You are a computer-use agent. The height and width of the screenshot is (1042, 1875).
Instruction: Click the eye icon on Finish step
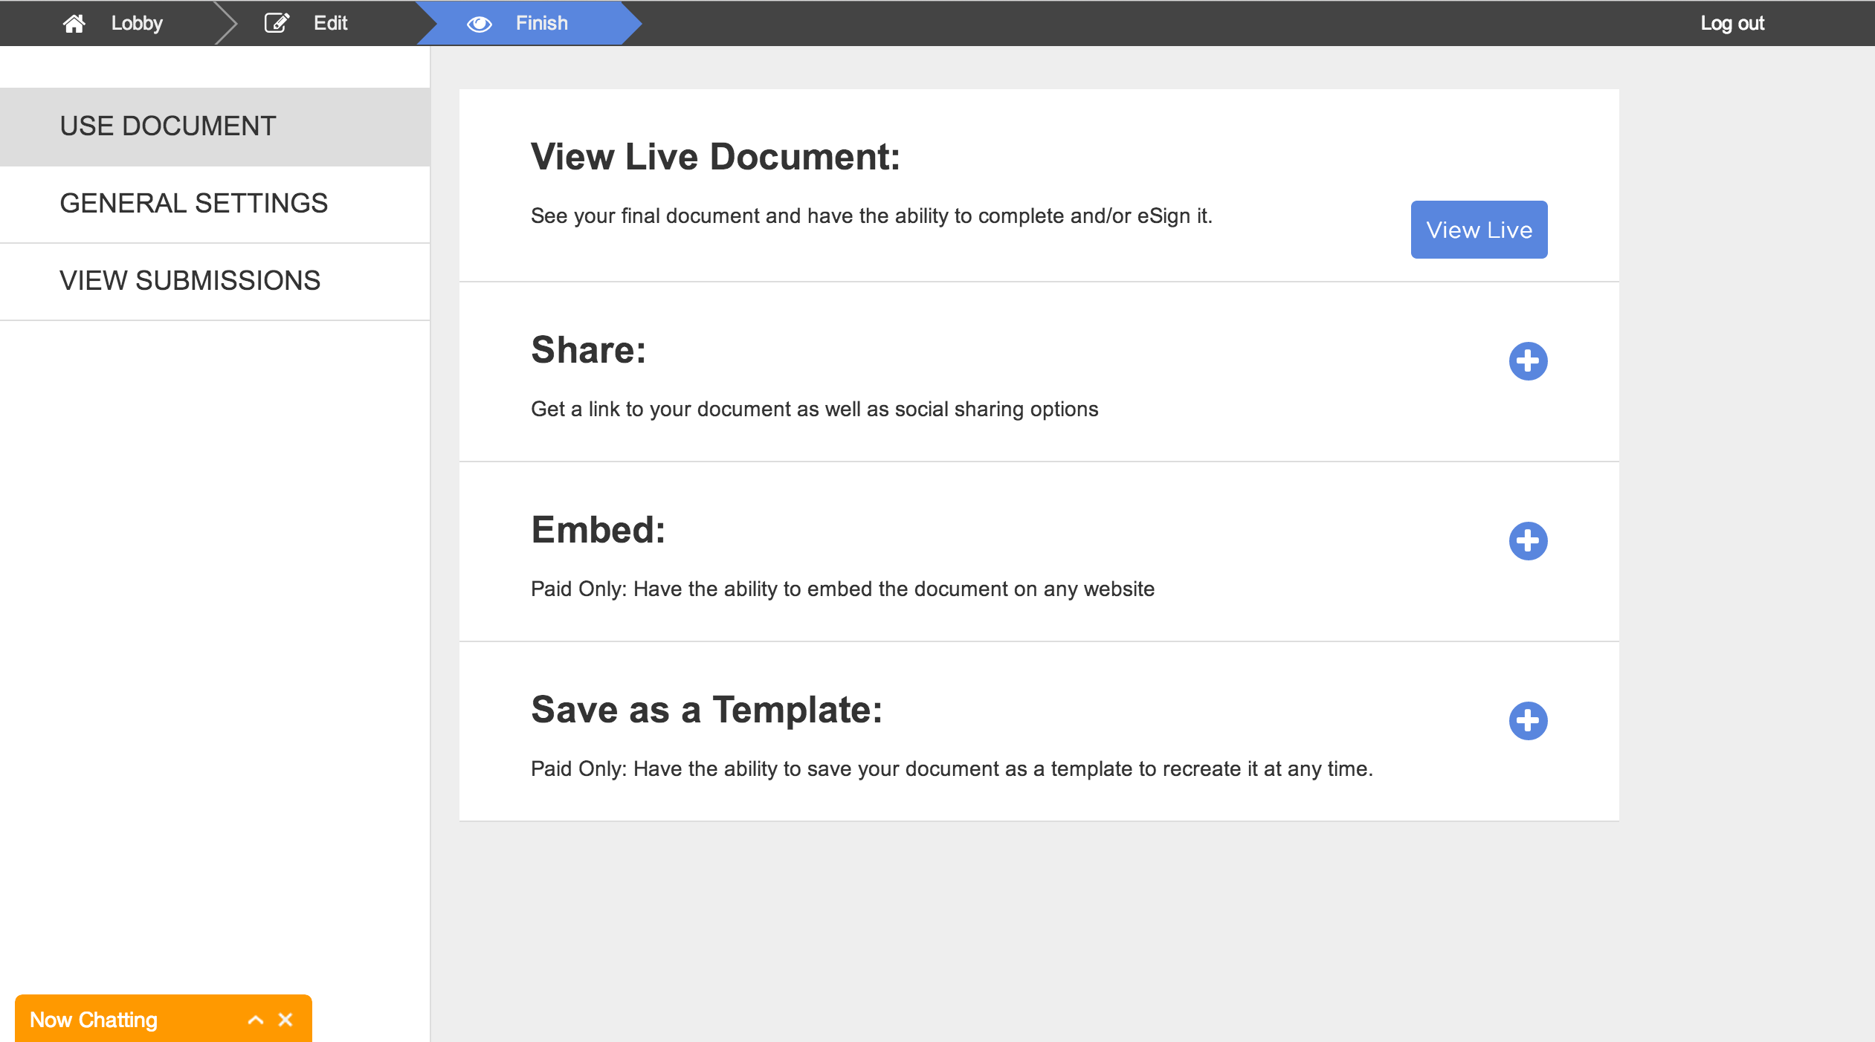coord(480,24)
